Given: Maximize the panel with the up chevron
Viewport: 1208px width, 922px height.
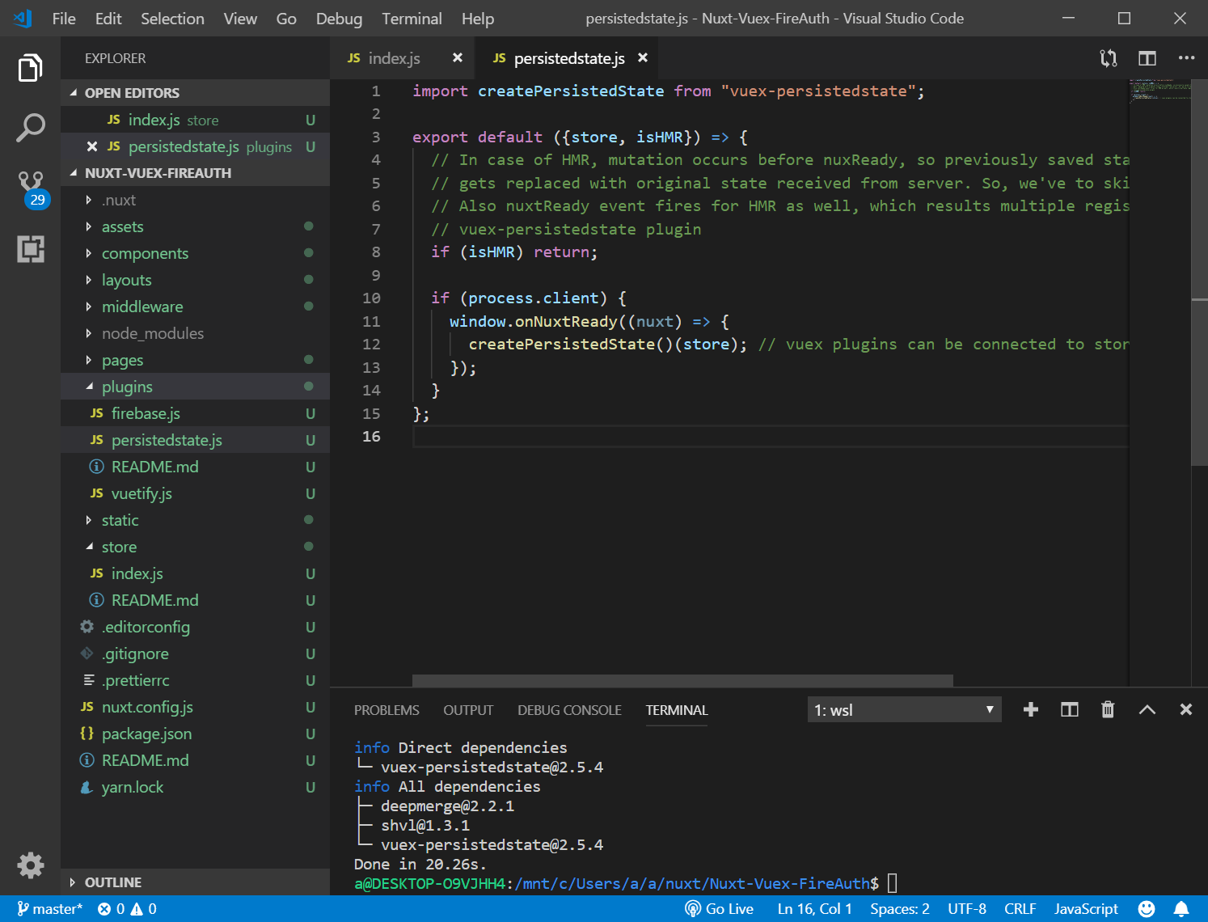Looking at the screenshot, I should click(1147, 709).
